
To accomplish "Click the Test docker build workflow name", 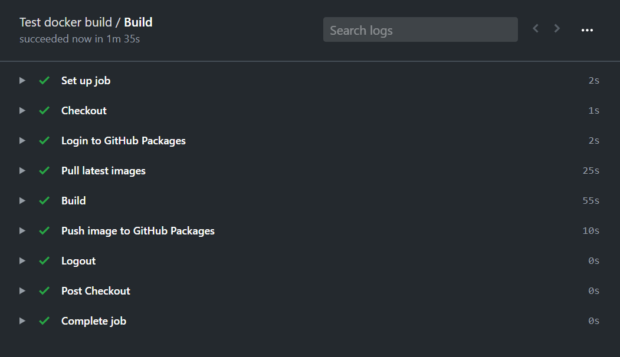I will 65,22.
